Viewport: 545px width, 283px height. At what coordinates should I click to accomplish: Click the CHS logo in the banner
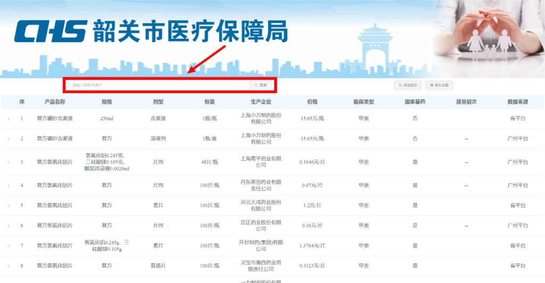[x=51, y=31]
